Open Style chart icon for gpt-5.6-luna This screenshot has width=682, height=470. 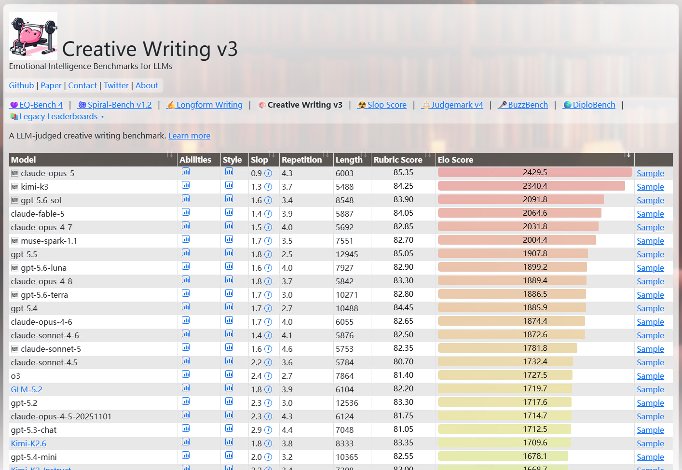tap(229, 266)
